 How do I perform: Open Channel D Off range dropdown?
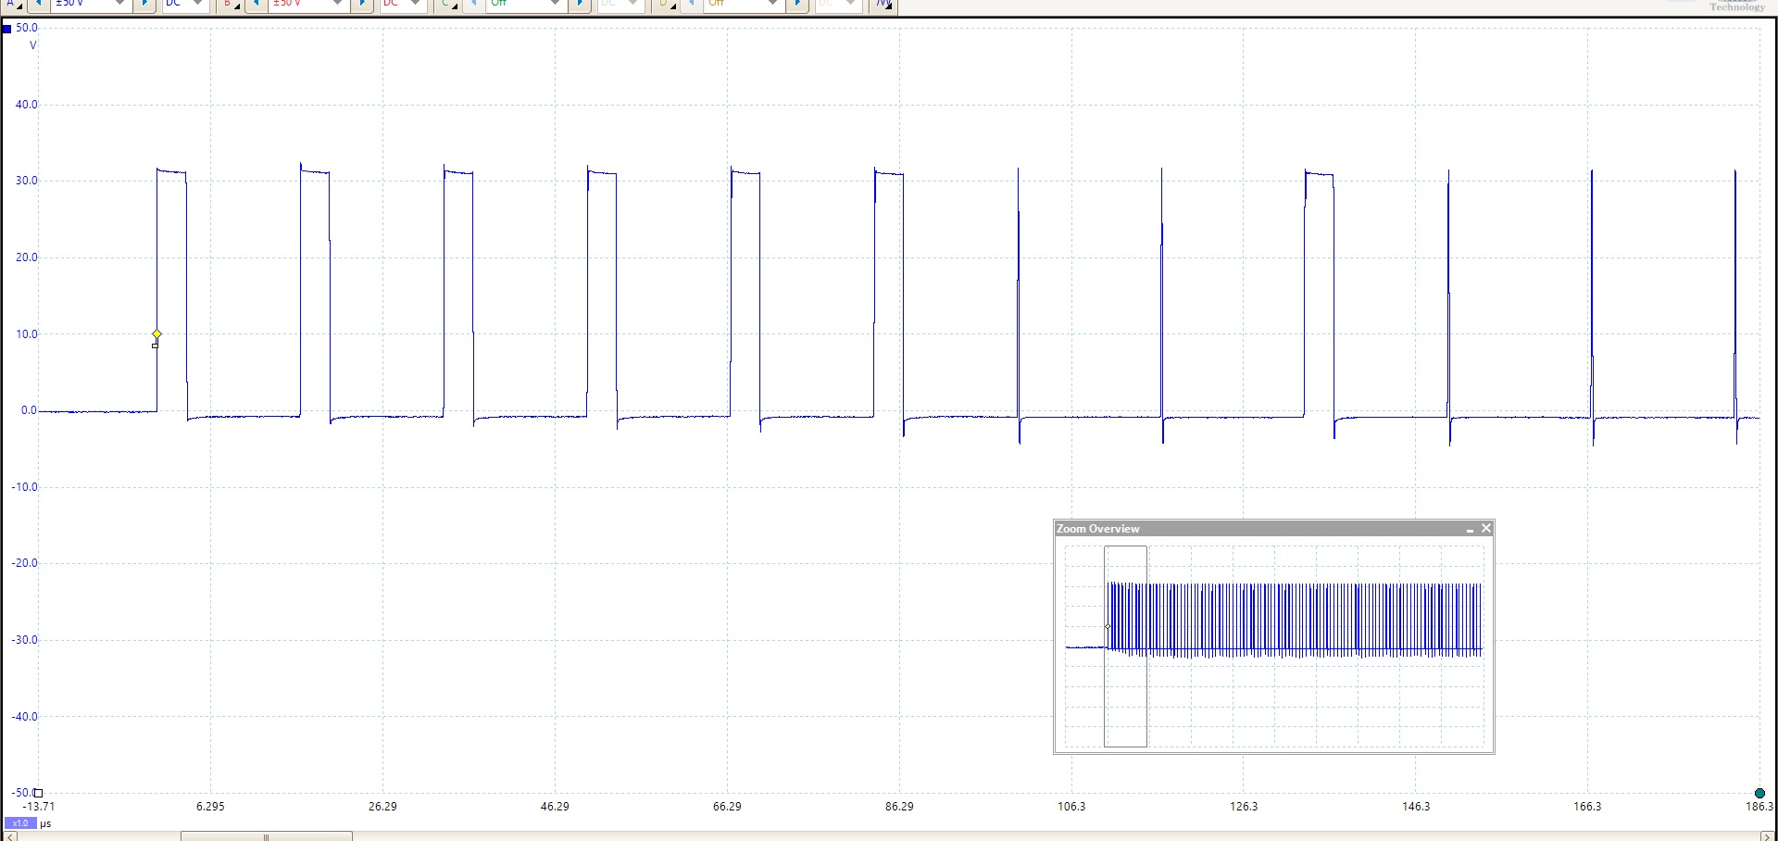tap(744, 5)
